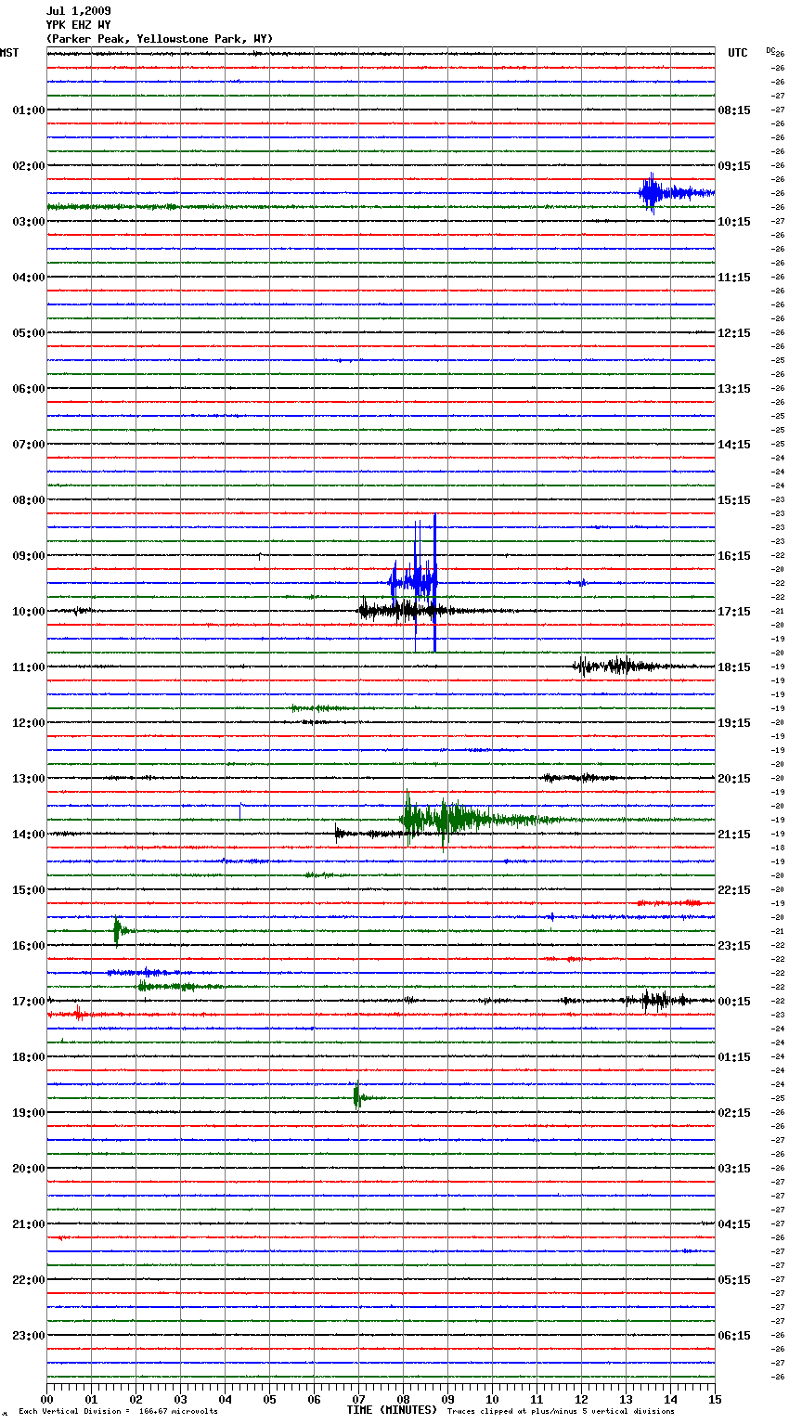Viewport: 789px width, 1424px height.
Task: Click the 00:15 UTC time label
Action: tap(734, 1002)
